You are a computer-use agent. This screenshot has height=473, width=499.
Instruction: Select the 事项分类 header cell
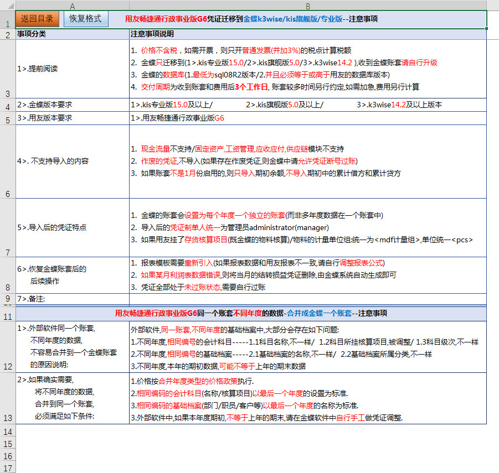pos(73,34)
